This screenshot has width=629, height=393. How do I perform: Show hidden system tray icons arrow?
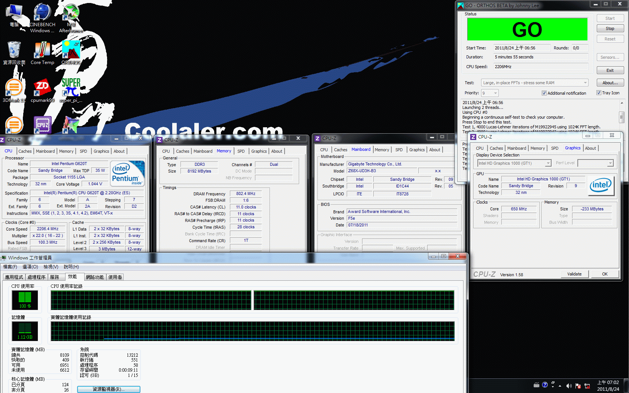(x=560, y=386)
